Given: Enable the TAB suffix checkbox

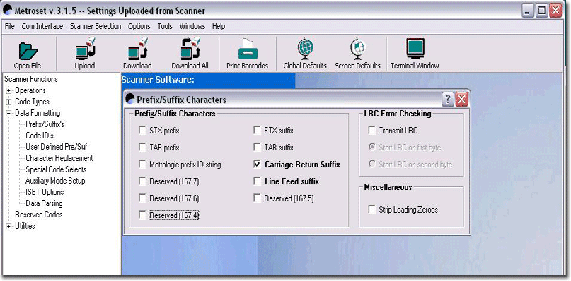Looking at the screenshot, I should click(x=258, y=148).
